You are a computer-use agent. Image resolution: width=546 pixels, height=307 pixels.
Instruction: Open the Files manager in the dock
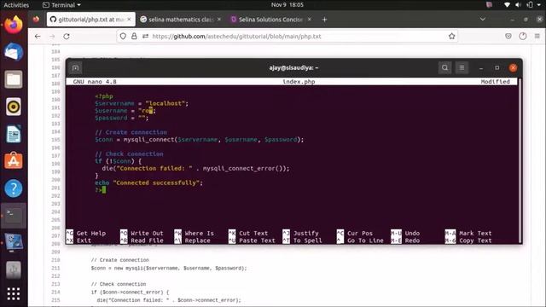point(14,79)
